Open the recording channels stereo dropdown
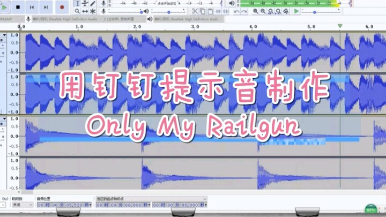The width and height of the screenshot is (386, 217). pyautogui.click(x=124, y=19)
